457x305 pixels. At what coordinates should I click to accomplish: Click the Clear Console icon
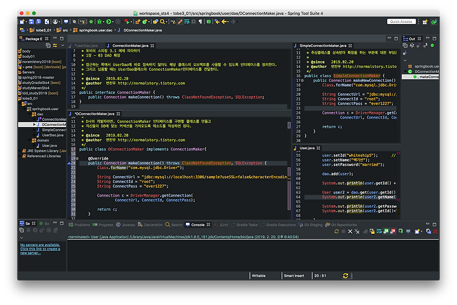(x=366, y=231)
